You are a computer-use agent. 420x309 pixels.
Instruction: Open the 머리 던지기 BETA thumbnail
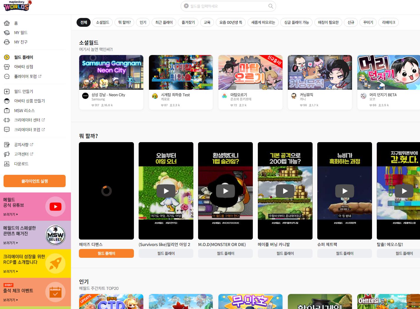[x=389, y=72]
